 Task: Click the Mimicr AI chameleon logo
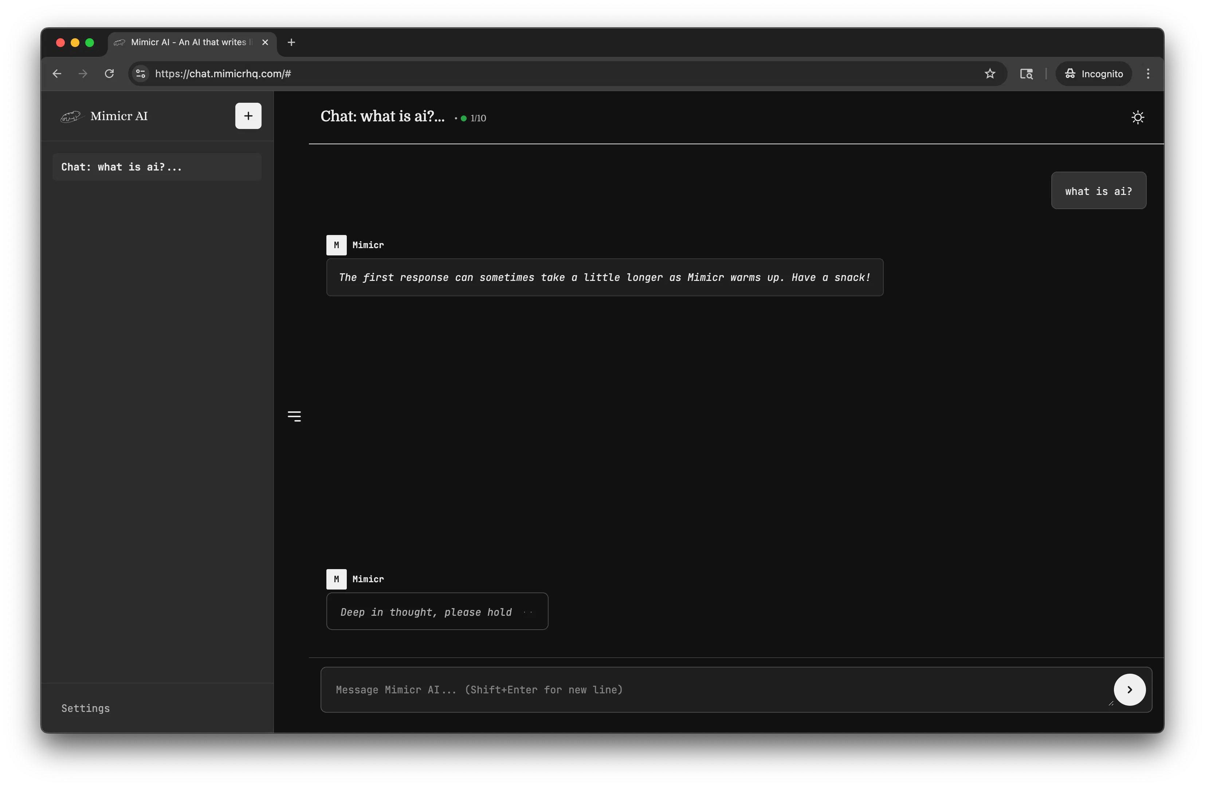tap(71, 117)
